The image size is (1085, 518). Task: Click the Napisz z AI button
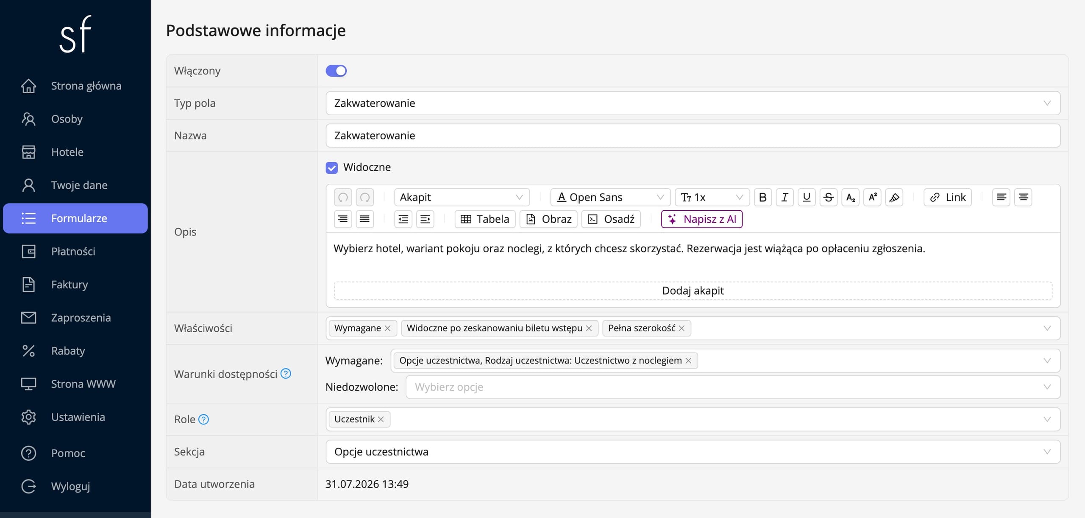(702, 219)
